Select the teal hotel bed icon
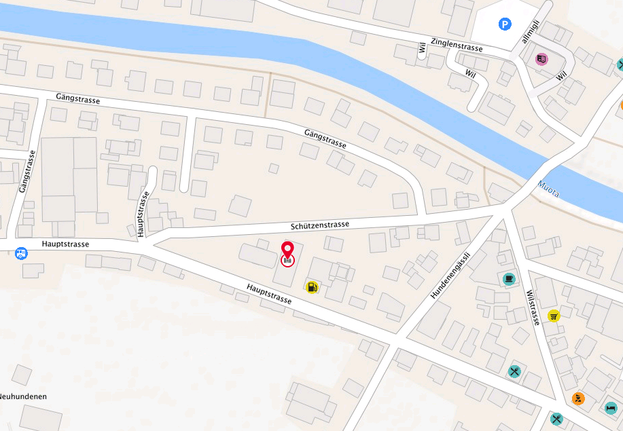Image resolution: width=623 pixels, height=431 pixels. (611, 408)
